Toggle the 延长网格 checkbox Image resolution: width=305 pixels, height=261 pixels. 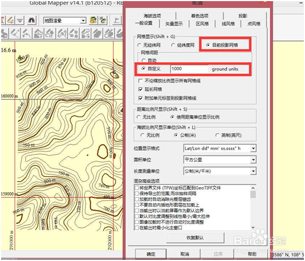click(140, 89)
